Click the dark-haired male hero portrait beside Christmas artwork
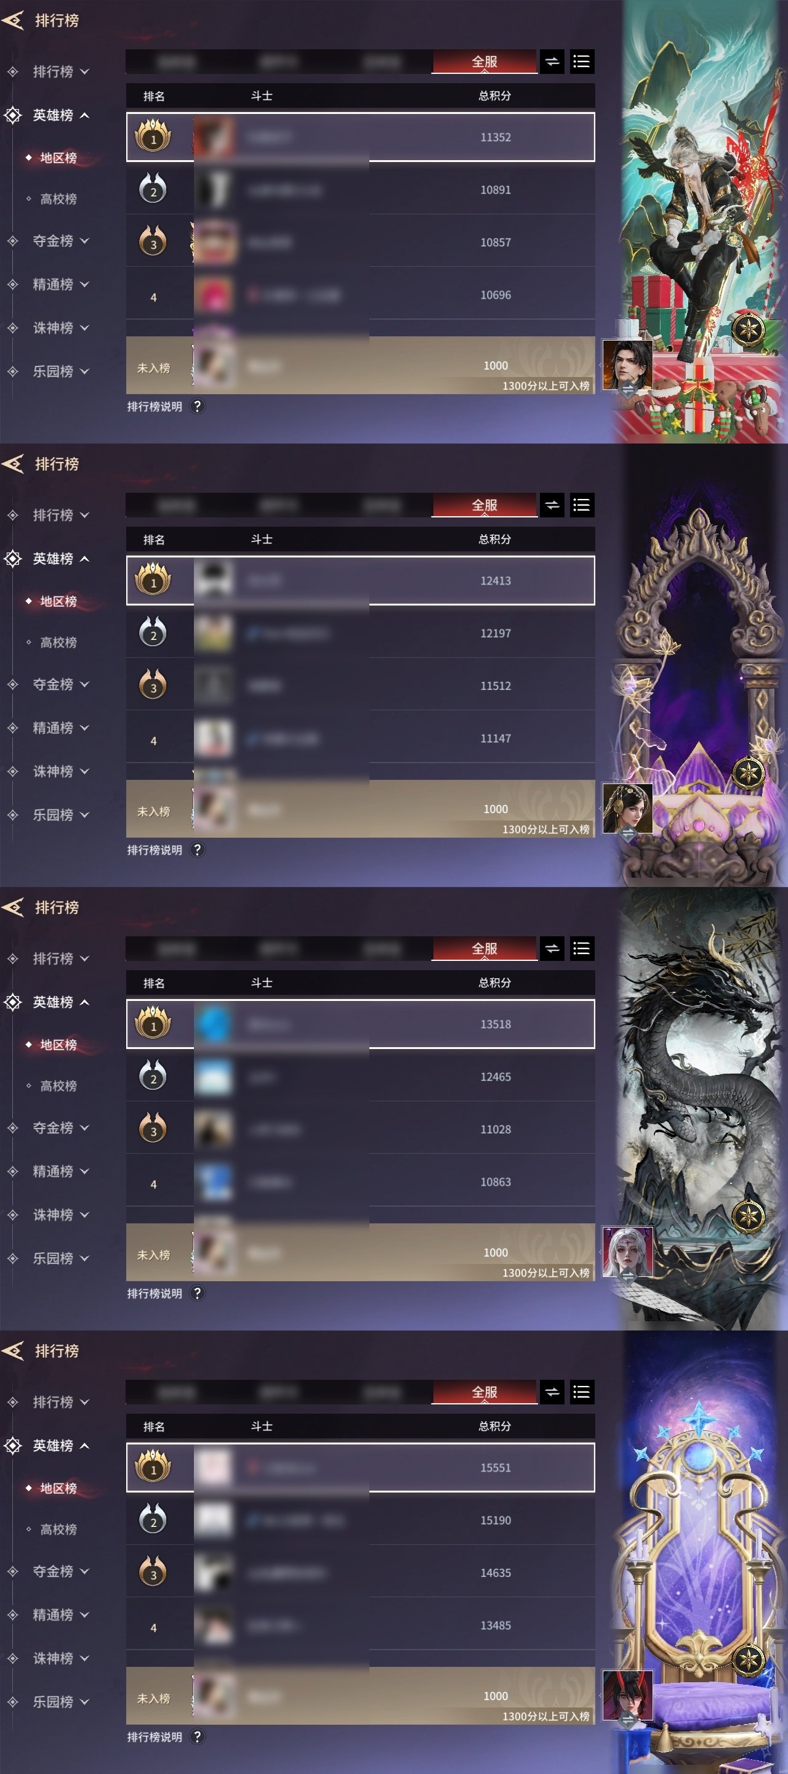 coord(627,365)
